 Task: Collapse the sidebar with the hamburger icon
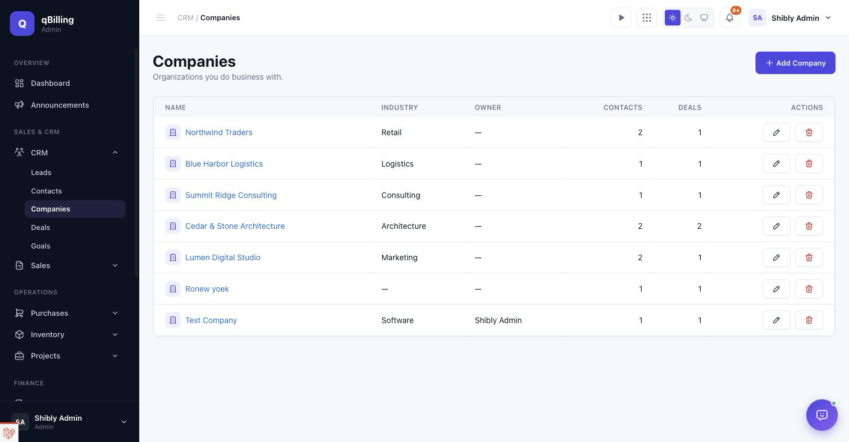tap(161, 18)
